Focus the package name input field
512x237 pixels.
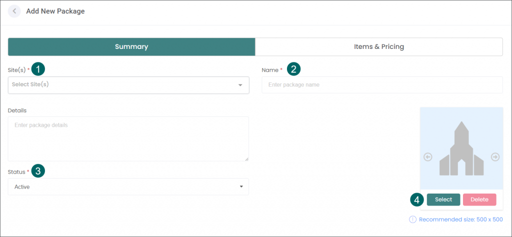tap(382, 85)
